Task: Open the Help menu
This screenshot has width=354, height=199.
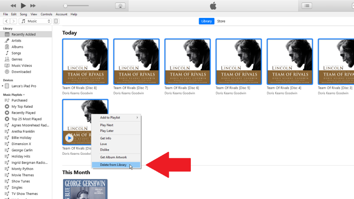Action: coord(74,14)
